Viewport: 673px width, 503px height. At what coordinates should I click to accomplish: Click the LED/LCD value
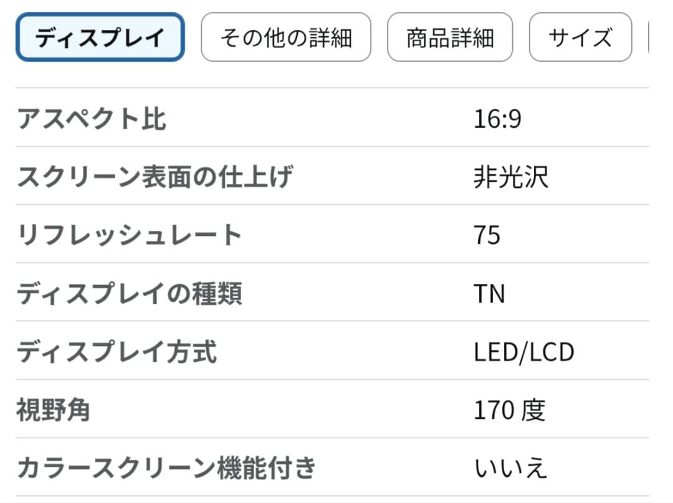click(x=523, y=351)
